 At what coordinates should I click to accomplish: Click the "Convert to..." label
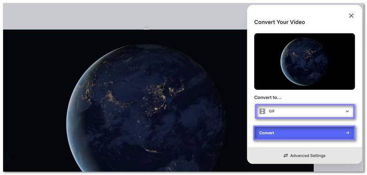[268, 98]
